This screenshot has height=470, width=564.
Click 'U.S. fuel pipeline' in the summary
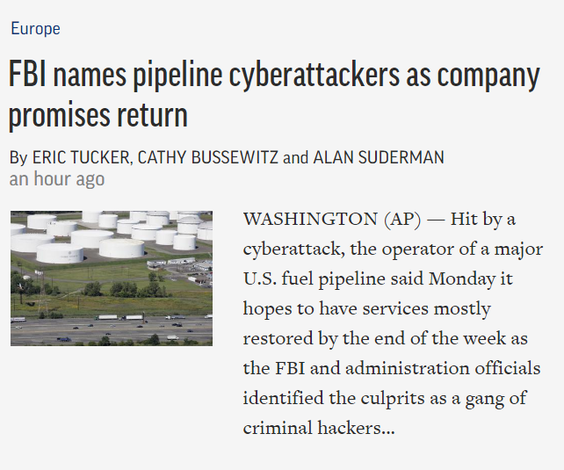tap(314, 279)
